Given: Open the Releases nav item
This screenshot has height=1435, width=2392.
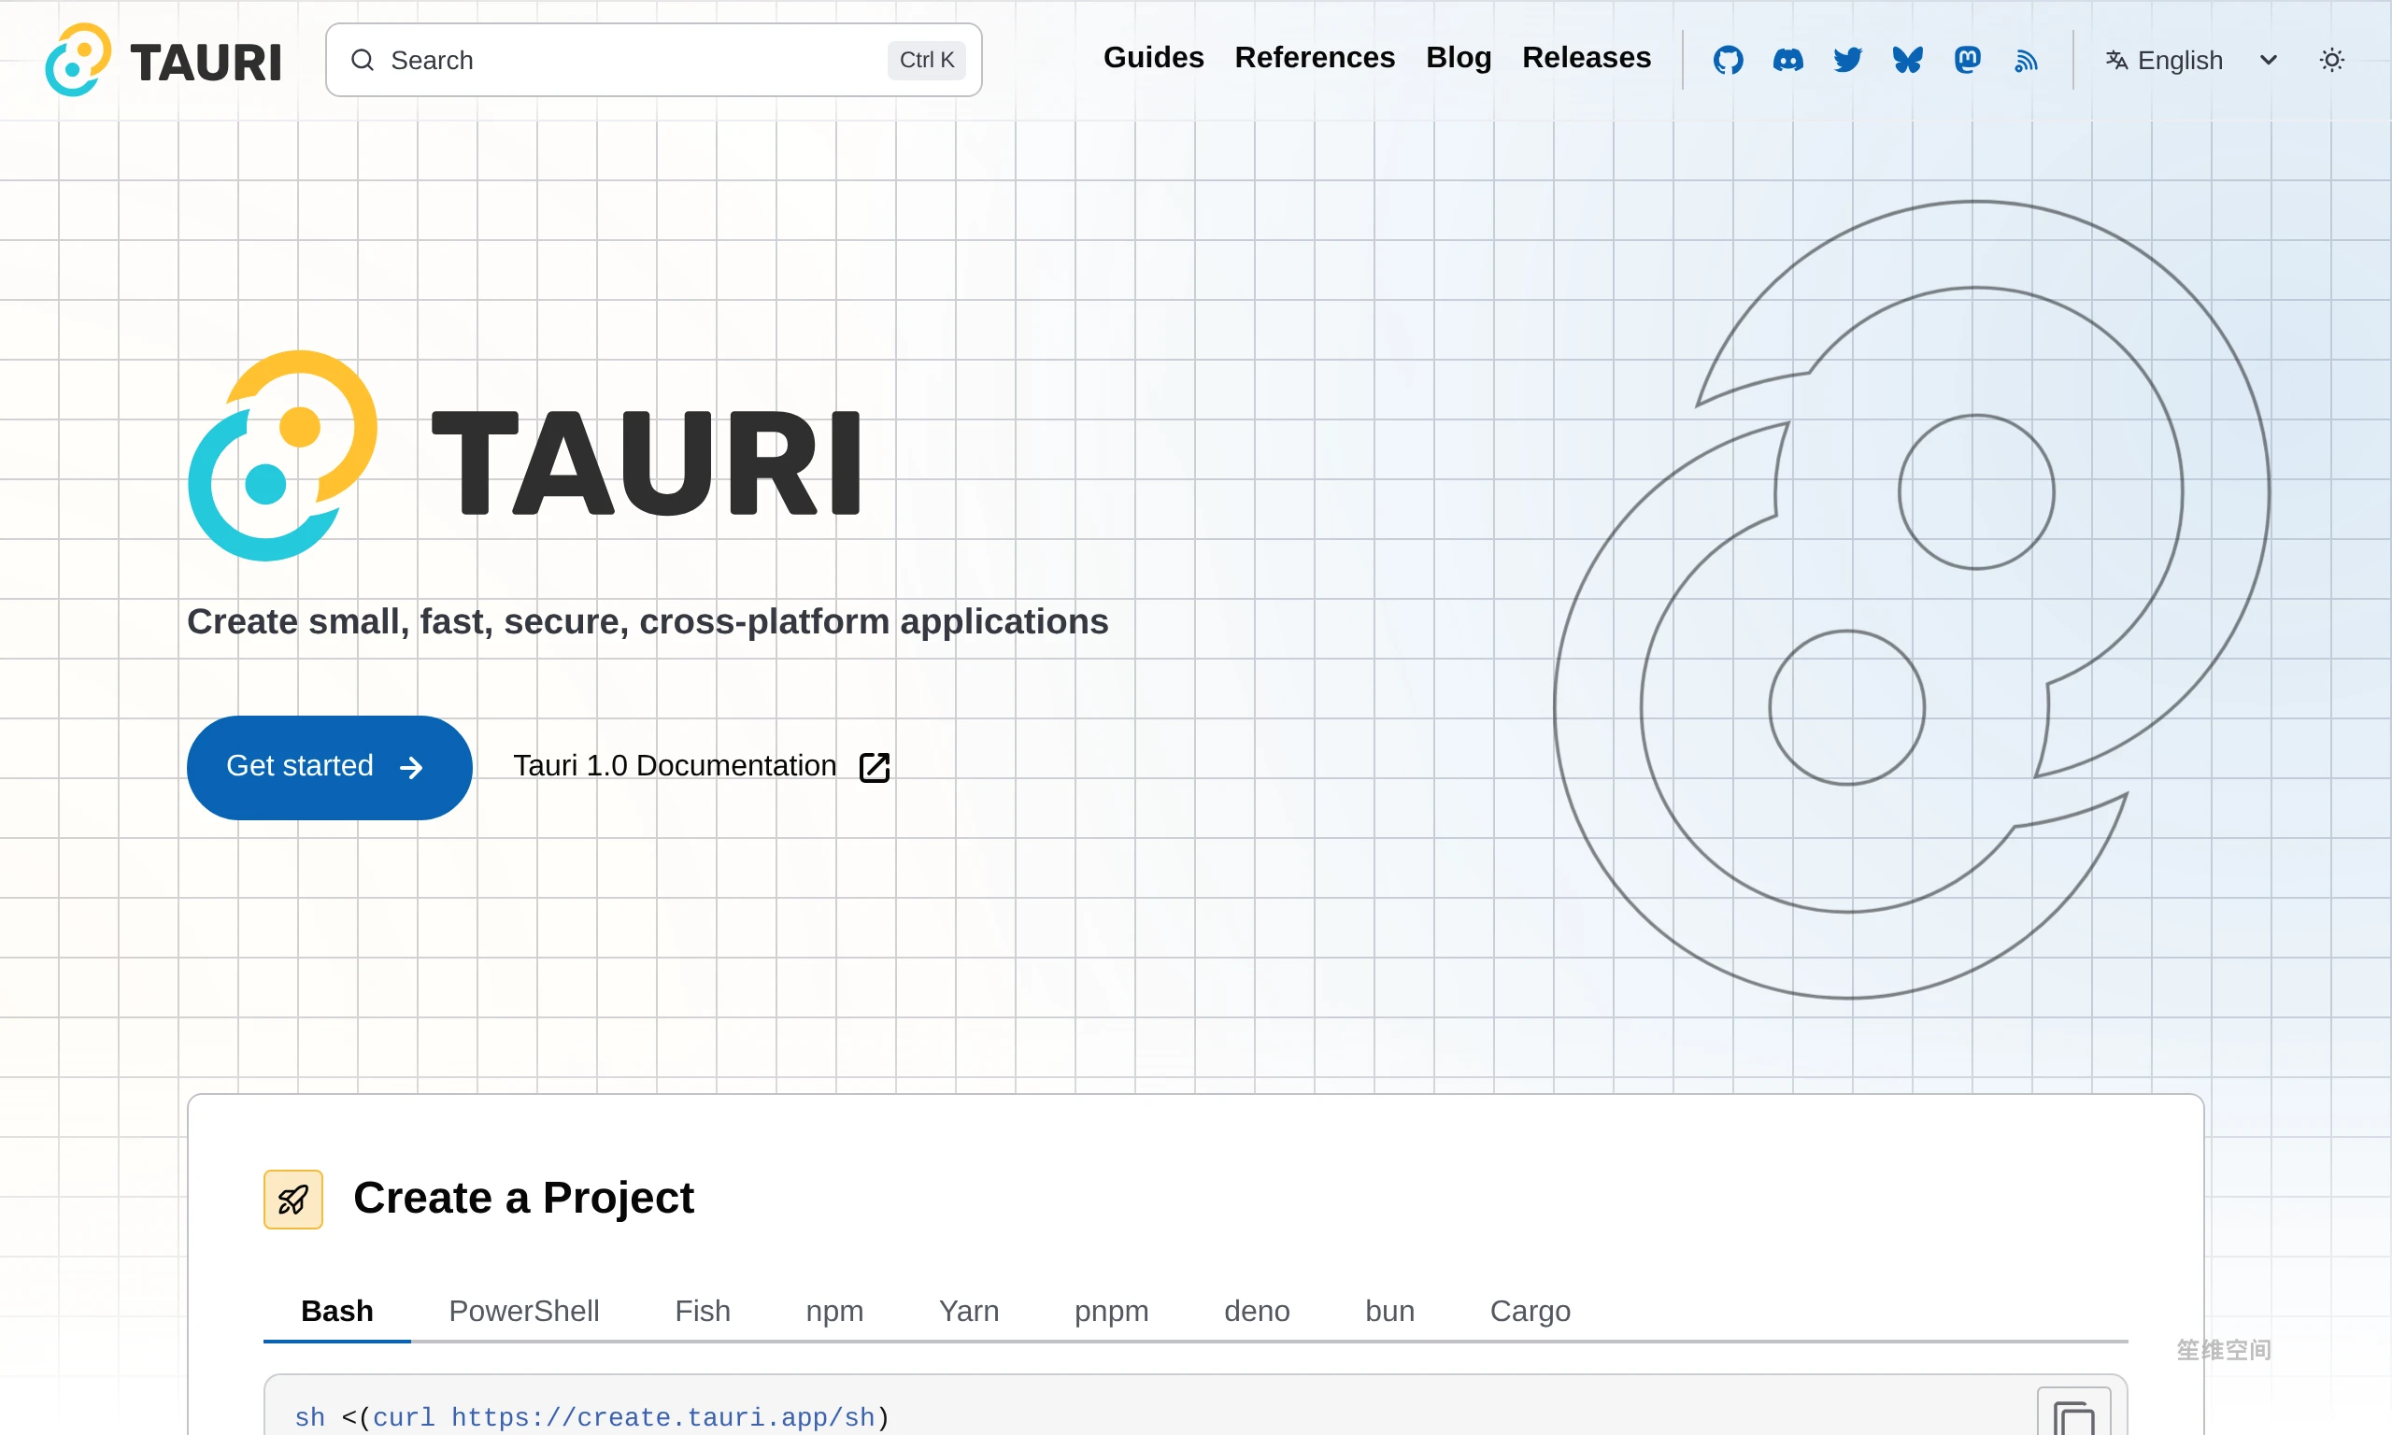Looking at the screenshot, I should 1587,58.
